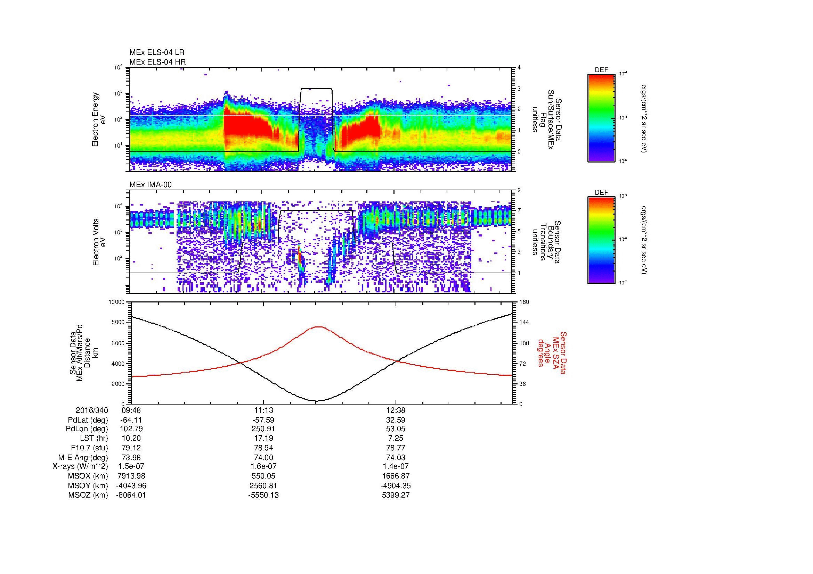Click the date label '2016/340'
813x574 pixels.
click(92, 410)
